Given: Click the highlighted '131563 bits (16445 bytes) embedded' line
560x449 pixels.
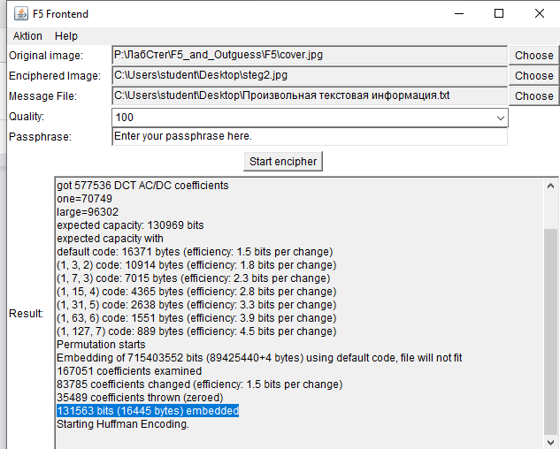Looking at the screenshot, I should [x=148, y=411].
